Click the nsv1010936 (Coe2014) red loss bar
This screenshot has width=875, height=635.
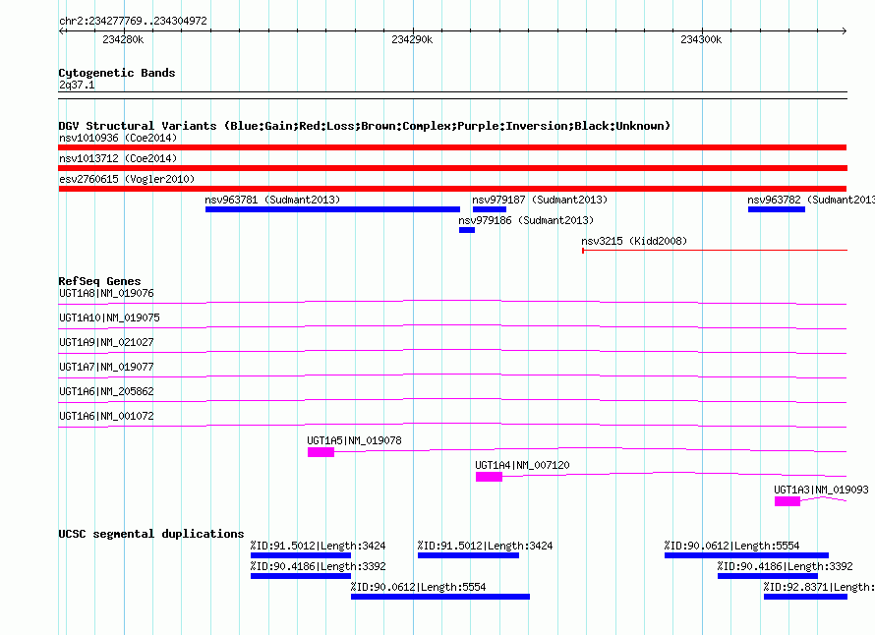coord(452,147)
